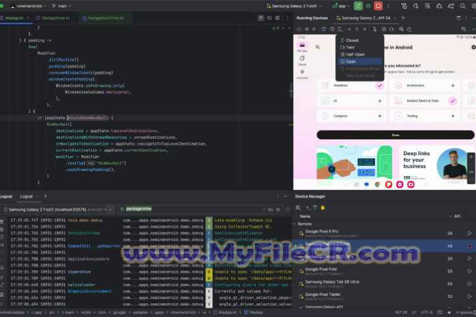476x317 pixels.
Task: Click the kotlin folder in breadcrumb bar
Action: pos(86,312)
